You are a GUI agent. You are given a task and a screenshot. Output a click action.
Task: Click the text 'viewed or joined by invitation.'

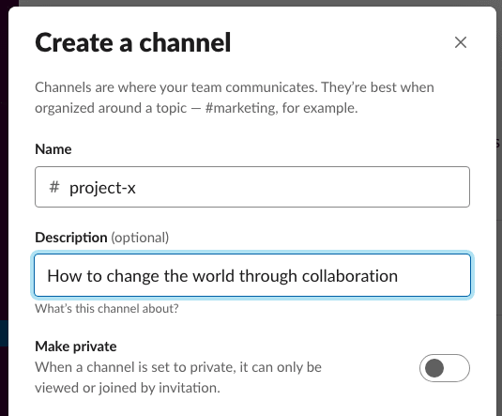(x=128, y=388)
